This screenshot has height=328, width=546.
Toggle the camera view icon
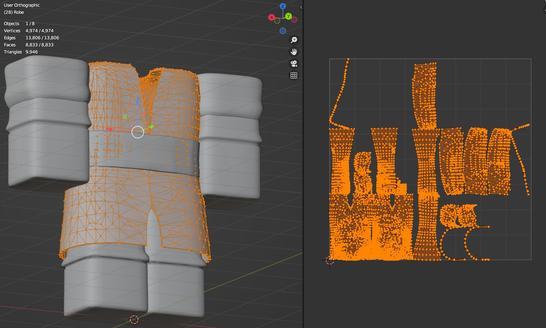pos(293,64)
